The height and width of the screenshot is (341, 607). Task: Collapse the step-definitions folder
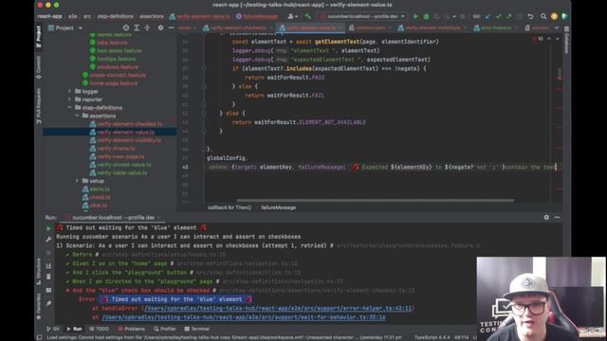click(70, 107)
